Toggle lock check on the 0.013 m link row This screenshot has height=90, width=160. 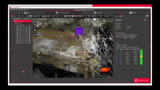[116, 62]
